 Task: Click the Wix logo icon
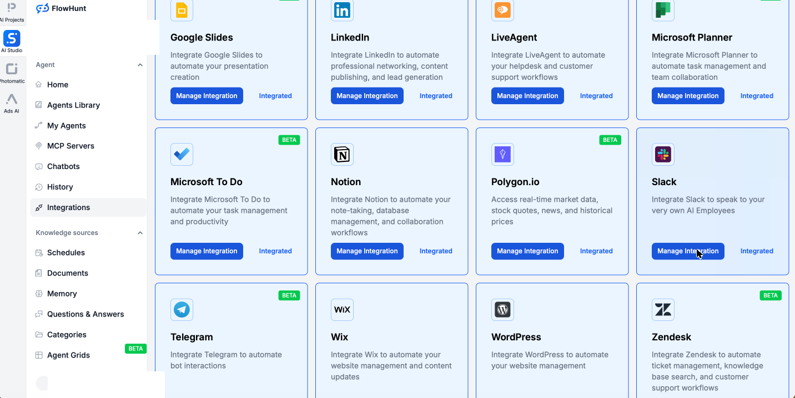(342, 310)
